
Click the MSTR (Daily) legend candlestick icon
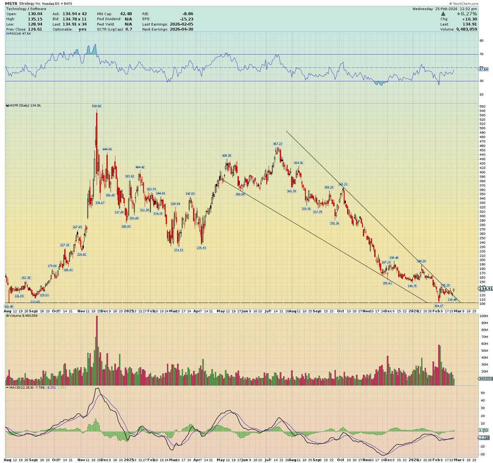pos(7,105)
